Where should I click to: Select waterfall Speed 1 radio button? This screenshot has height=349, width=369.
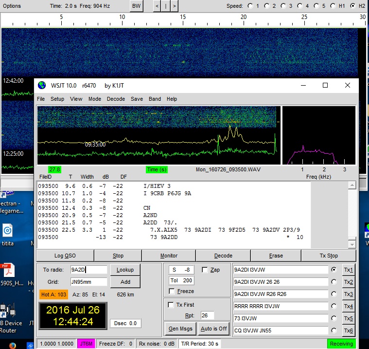[250, 6]
